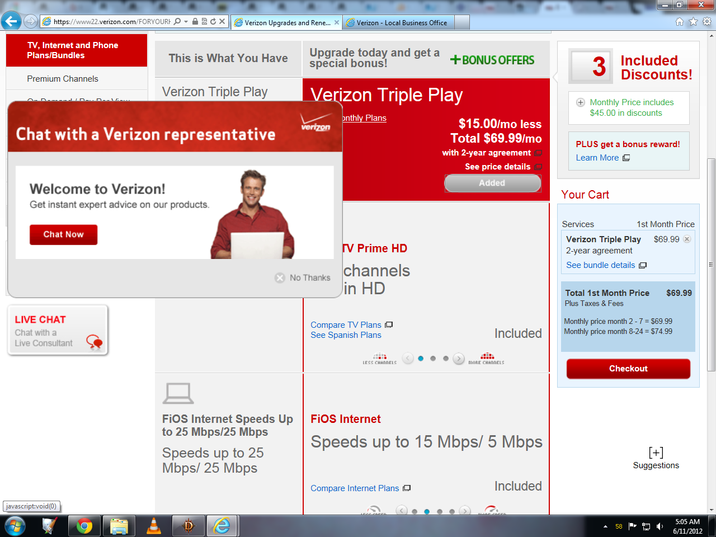Click the BONUS OFFERS plus link
The width and height of the screenshot is (716, 537).
coord(492,60)
